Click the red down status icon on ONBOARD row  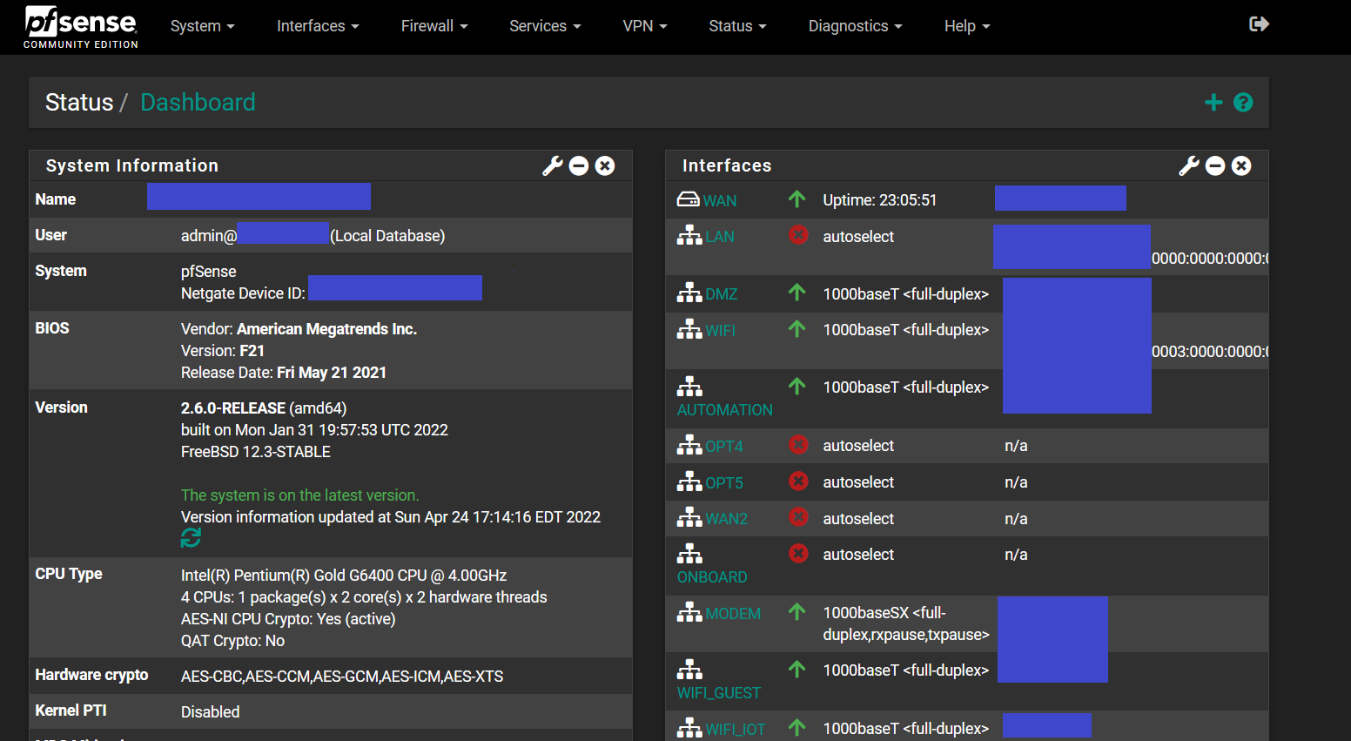click(x=798, y=553)
